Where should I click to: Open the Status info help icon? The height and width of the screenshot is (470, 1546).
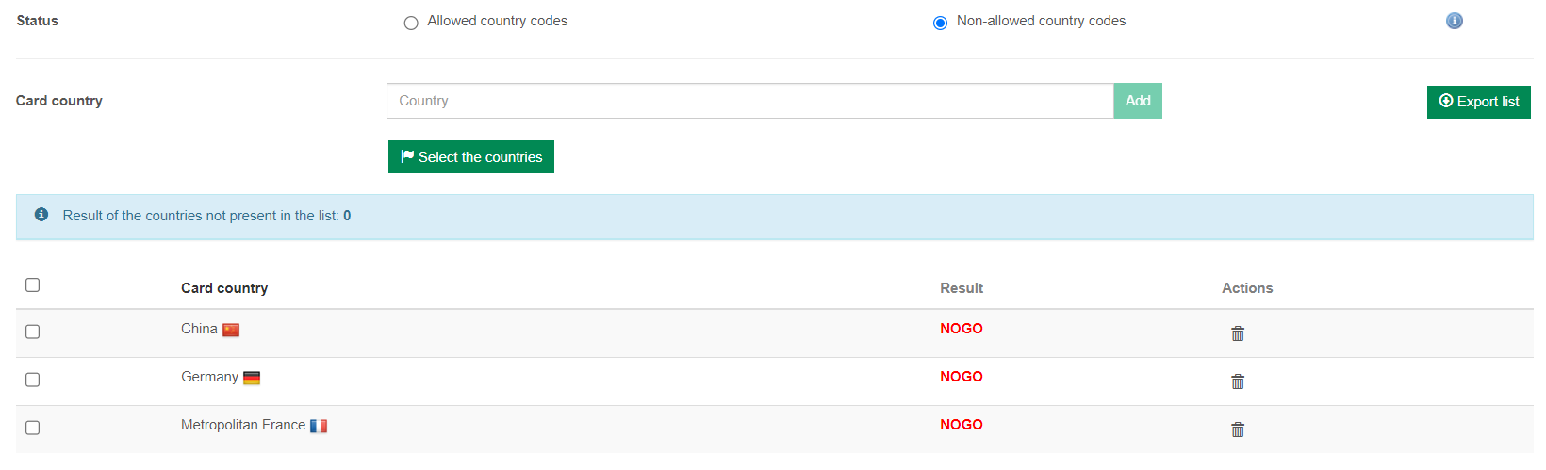pyautogui.click(x=1455, y=21)
